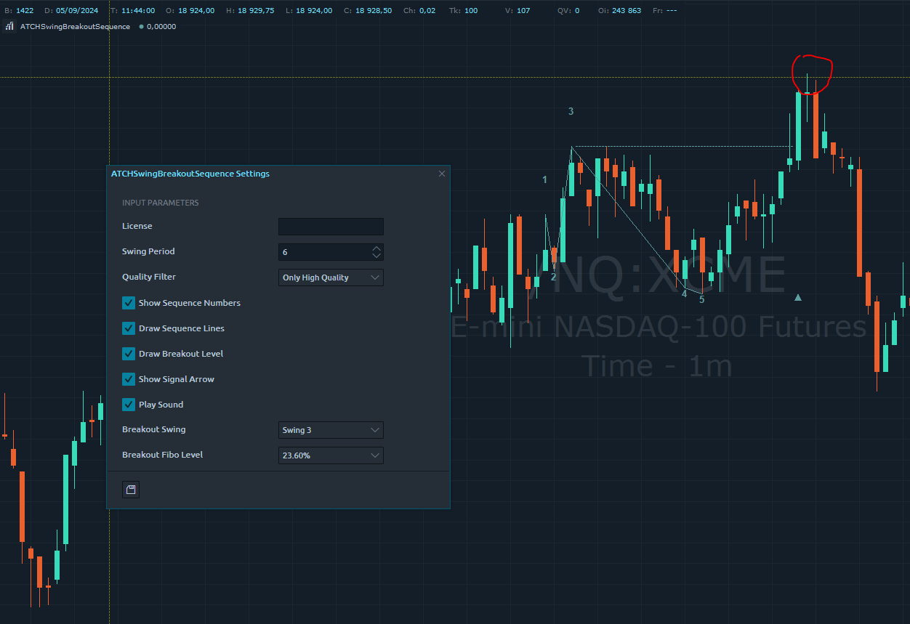
Task: Click the signal arrow marker on chart
Action: point(798,297)
